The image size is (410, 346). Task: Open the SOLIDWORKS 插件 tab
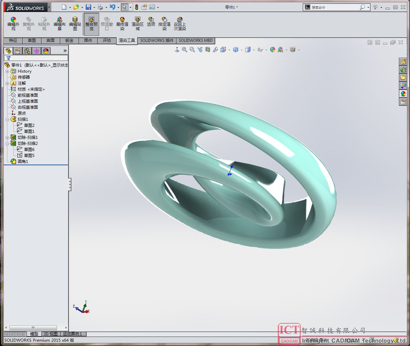pyautogui.click(x=157, y=40)
